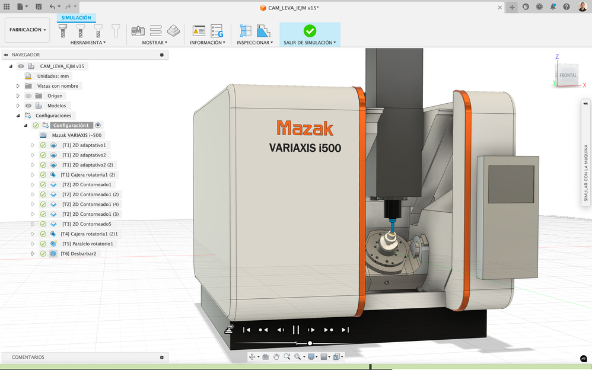Step to the next operation
This screenshot has width=592, height=370.
click(x=328, y=330)
